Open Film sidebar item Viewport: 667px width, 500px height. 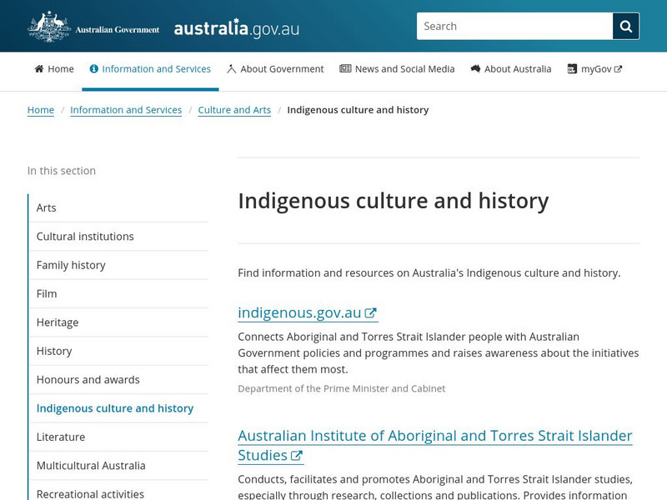[118, 294]
